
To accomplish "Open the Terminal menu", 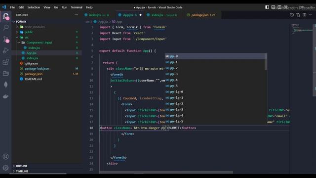I will click(x=77, y=7).
